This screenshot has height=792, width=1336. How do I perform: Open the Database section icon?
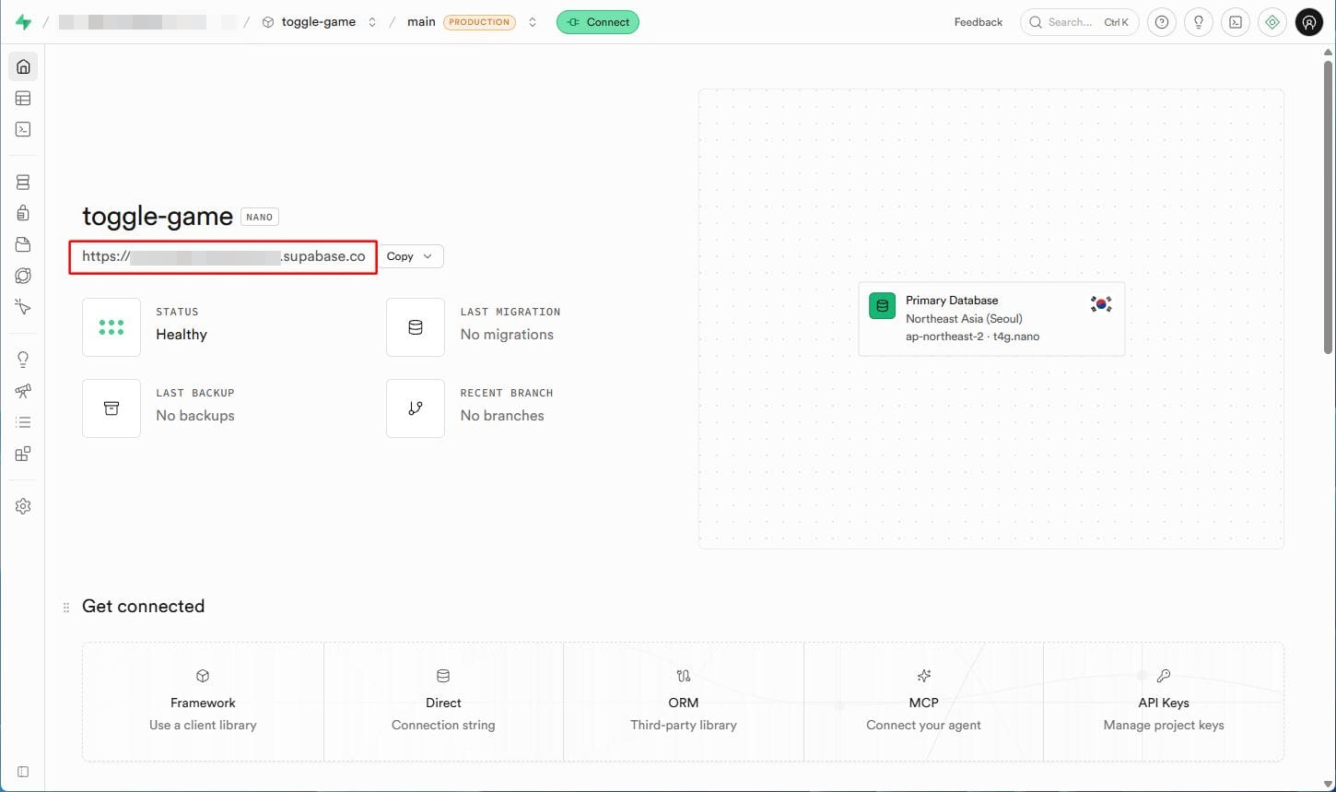(23, 183)
